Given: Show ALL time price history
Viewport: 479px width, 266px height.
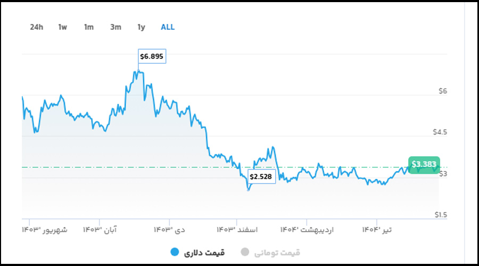Looking at the screenshot, I should (x=168, y=27).
